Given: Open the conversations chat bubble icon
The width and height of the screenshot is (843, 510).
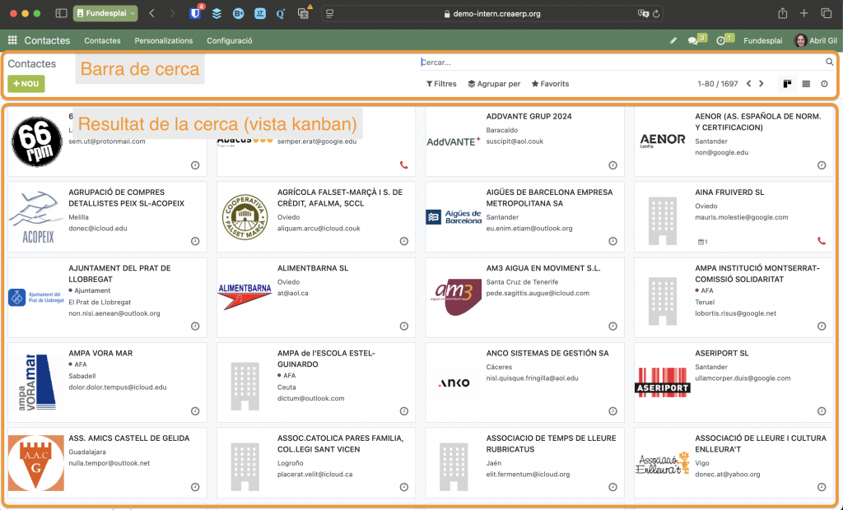Looking at the screenshot, I should [x=693, y=40].
